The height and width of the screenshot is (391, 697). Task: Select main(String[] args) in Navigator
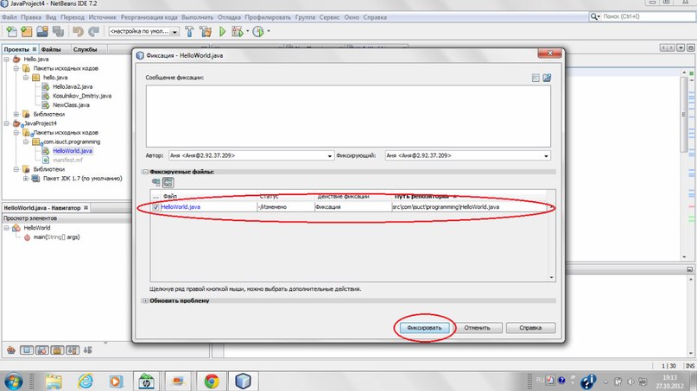pyautogui.click(x=56, y=237)
